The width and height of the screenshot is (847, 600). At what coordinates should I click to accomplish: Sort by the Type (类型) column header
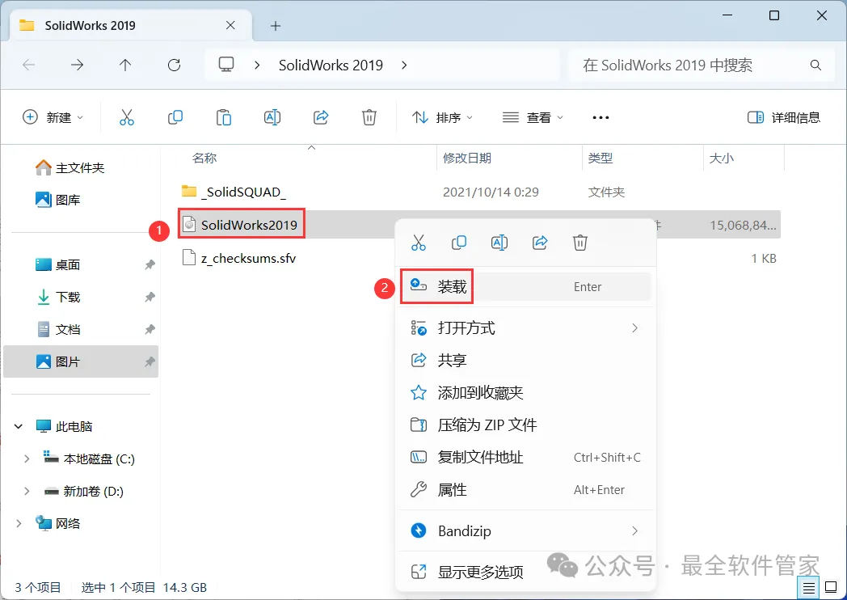click(600, 158)
